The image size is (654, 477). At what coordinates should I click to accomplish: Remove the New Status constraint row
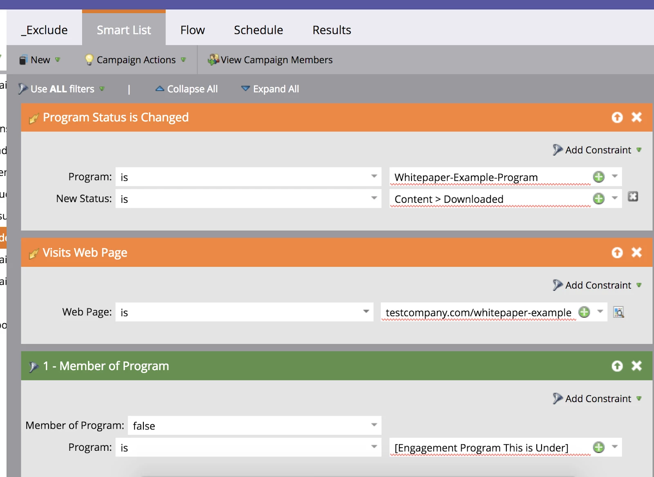coord(633,197)
